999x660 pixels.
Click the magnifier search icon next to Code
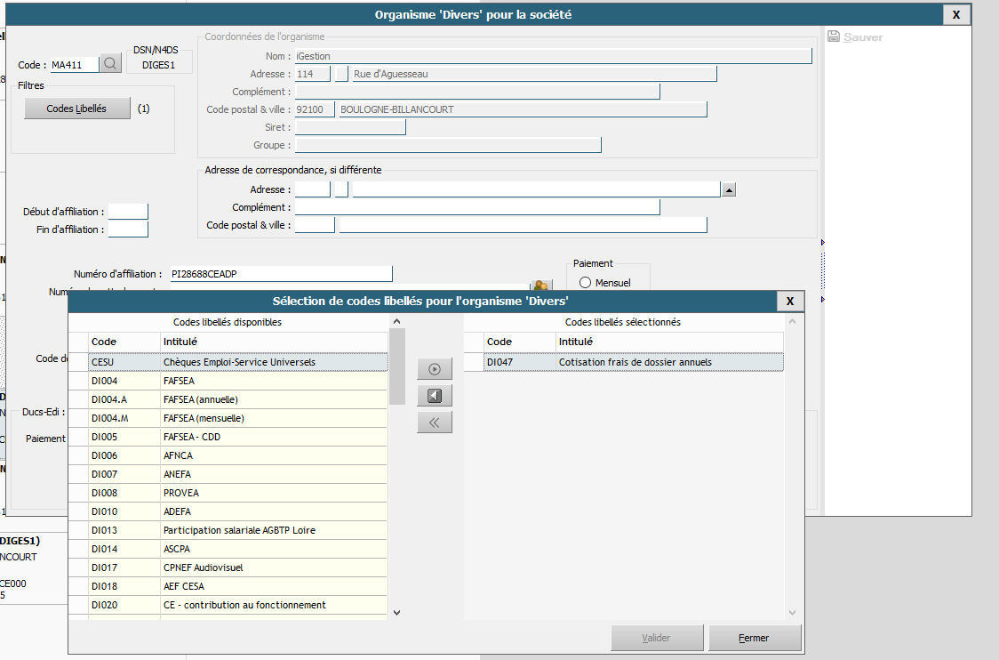pos(110,64)
